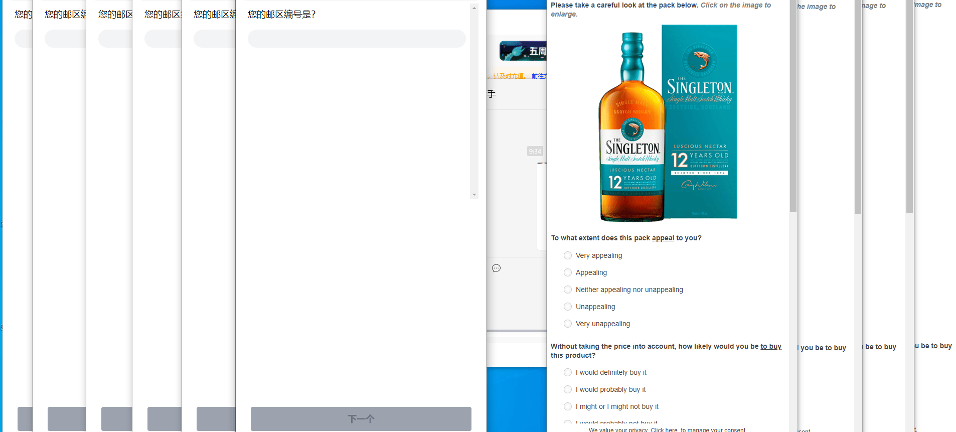Click the scroll-up arrow in the postal code panel

[x=474, y=8]
